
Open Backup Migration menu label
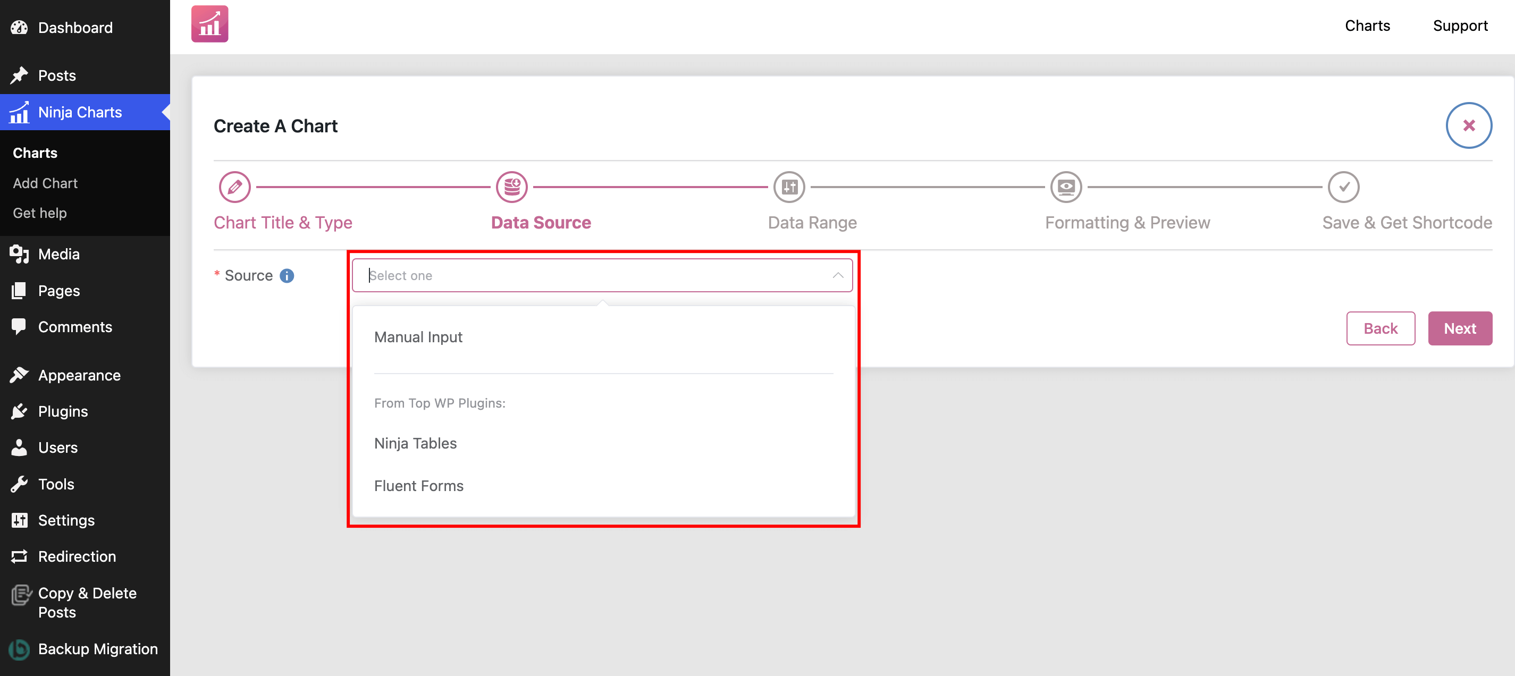point(98,649)
